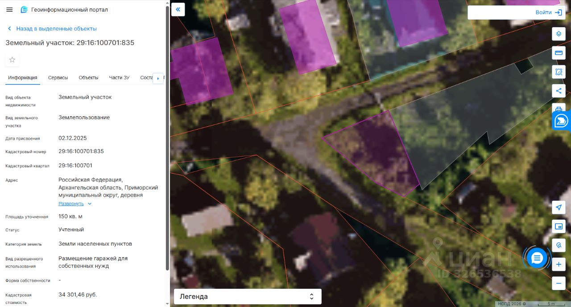Select the area 150 кв. м value

[x=70, y=216]
